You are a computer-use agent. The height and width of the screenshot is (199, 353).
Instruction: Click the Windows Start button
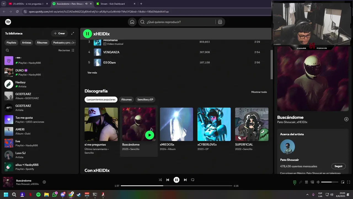(6, 195)
